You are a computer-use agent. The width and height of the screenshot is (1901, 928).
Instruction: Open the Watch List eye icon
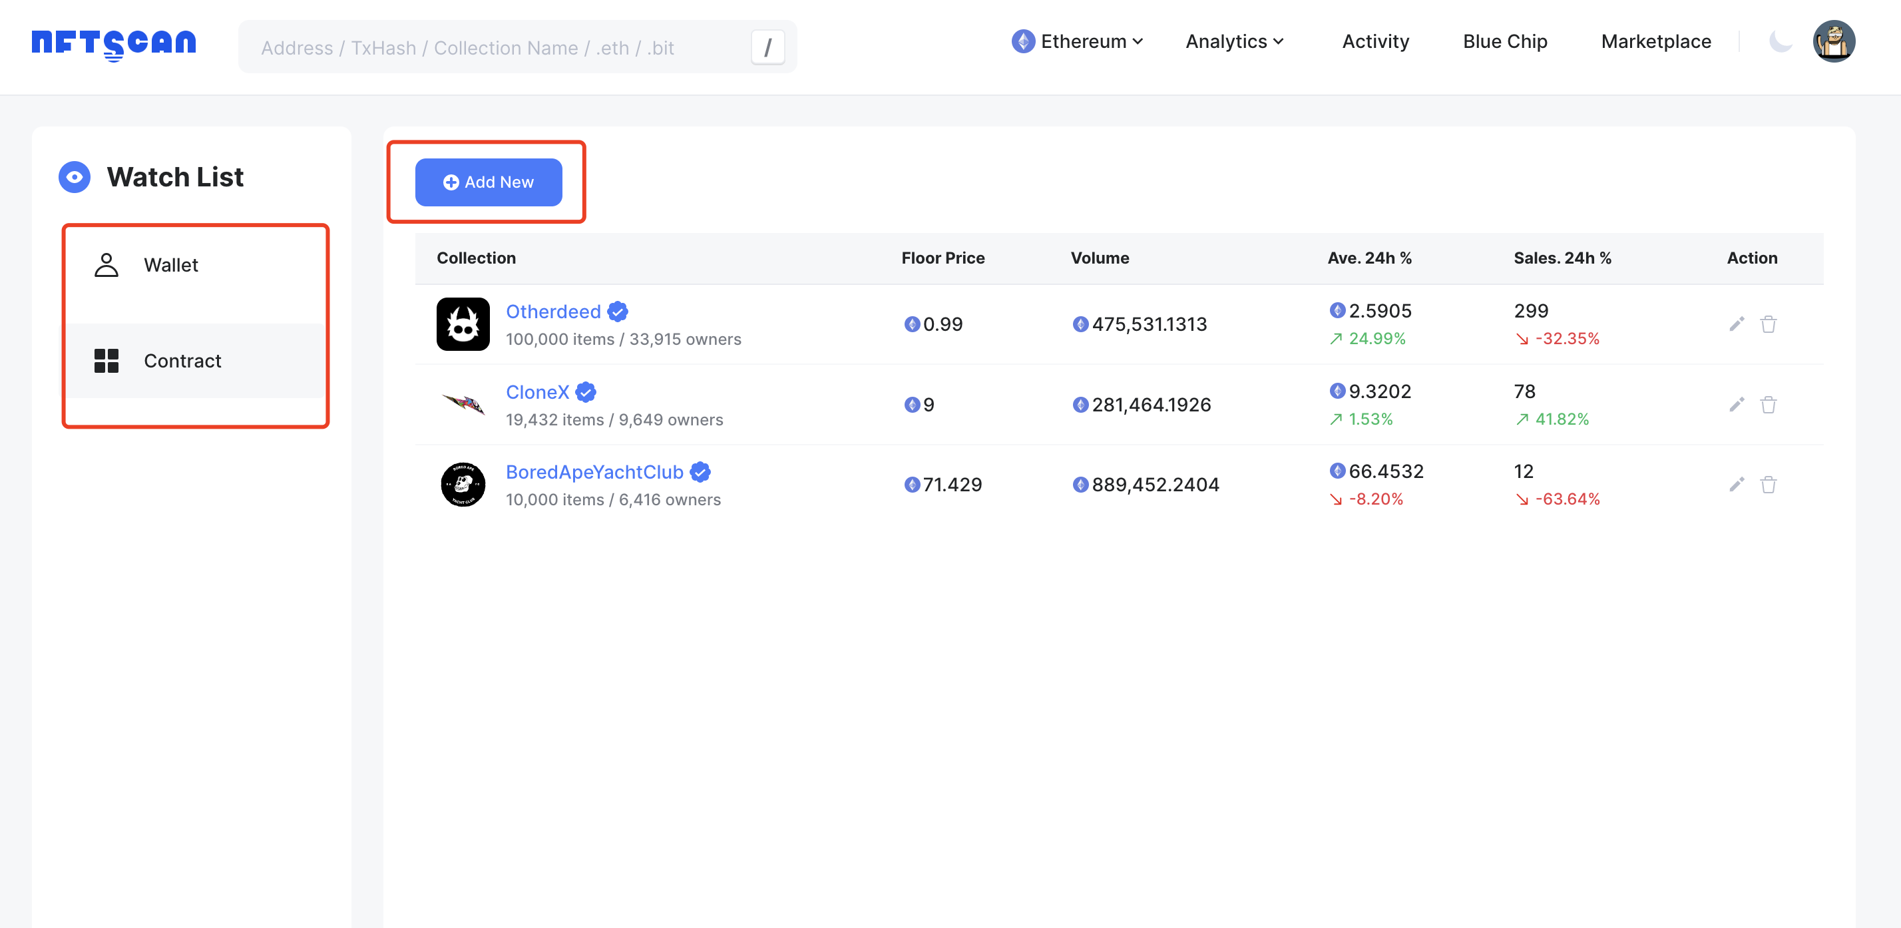coord(74,177)
